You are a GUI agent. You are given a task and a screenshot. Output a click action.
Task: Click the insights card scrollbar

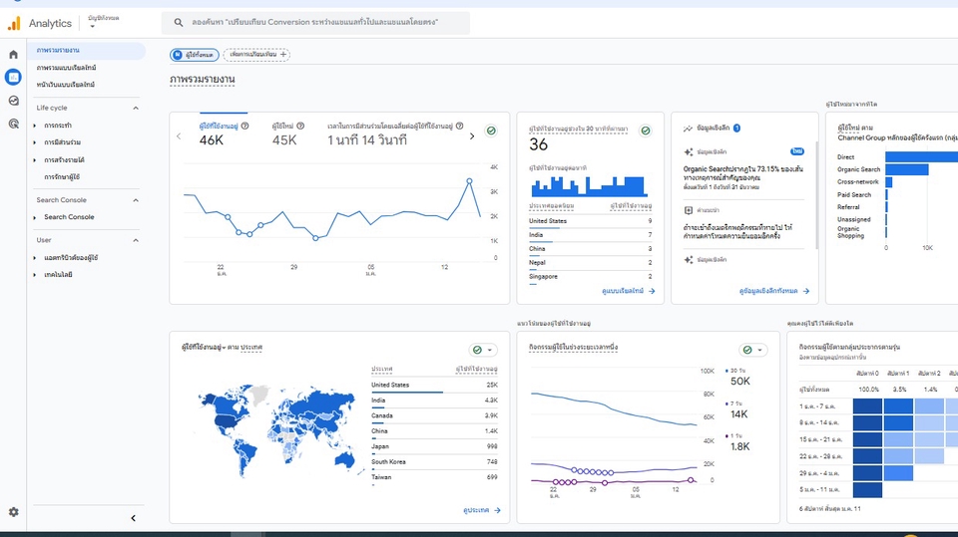pos(817,195)
